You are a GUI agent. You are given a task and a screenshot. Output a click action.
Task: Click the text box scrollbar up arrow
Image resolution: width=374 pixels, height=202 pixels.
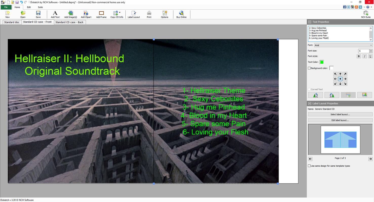371,28
